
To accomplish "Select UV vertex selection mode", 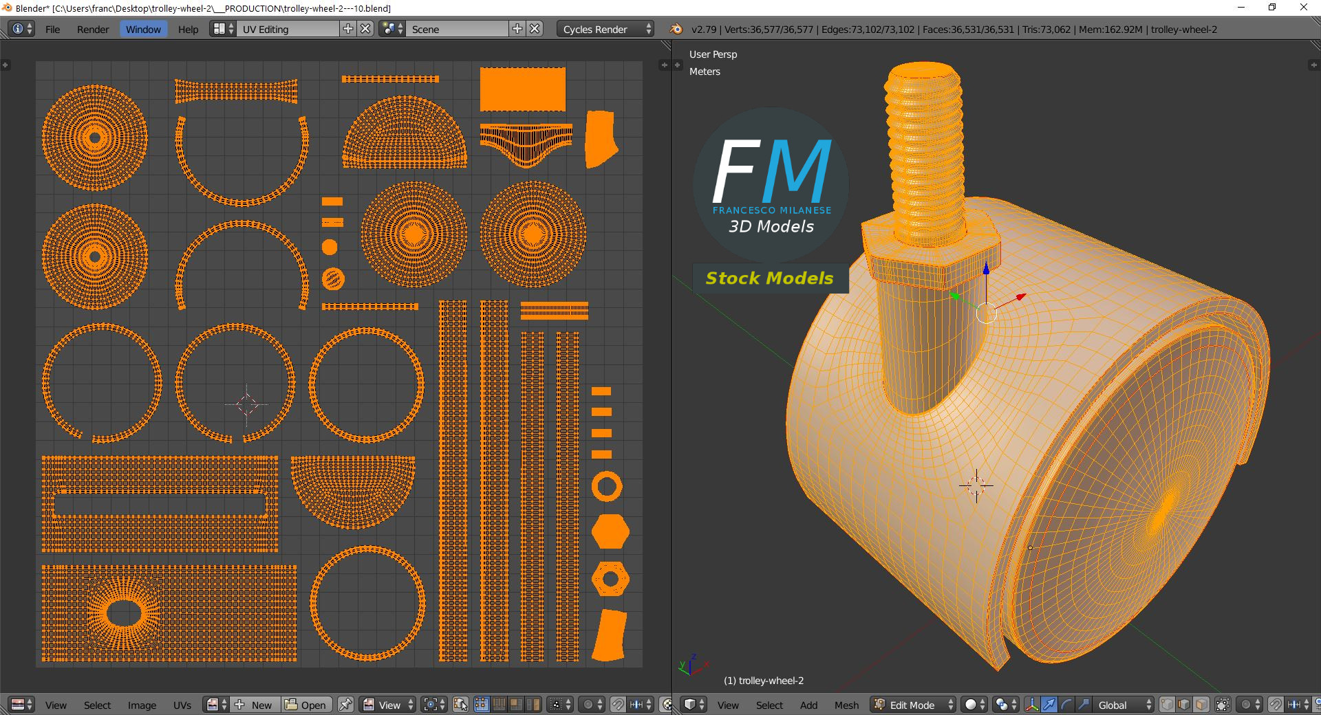I will pyautogui.click(x=482, y=705).
